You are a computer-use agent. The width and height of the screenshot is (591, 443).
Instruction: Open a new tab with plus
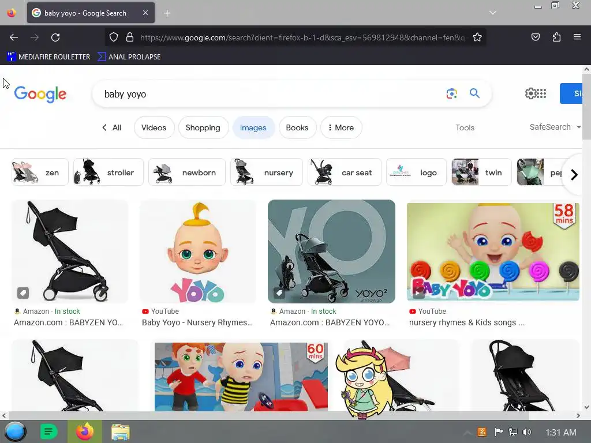pos(167,13)
